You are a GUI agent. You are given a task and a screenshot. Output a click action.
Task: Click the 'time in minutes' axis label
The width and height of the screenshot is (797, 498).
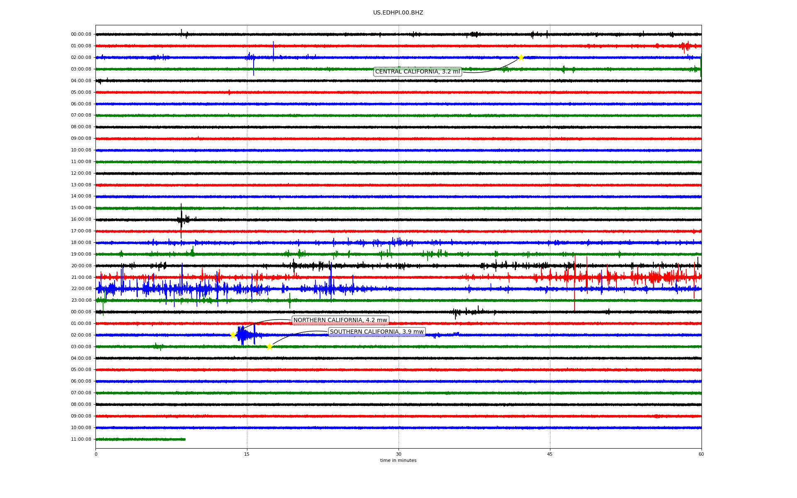coord(398,461)
